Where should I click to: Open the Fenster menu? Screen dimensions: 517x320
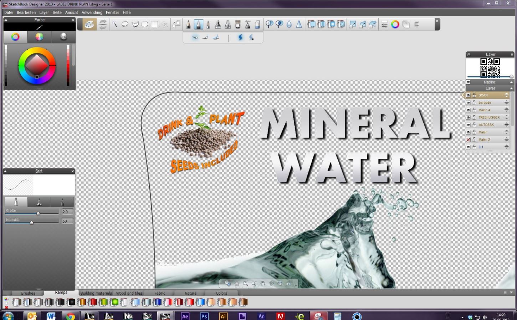click(x=113, y=12)
